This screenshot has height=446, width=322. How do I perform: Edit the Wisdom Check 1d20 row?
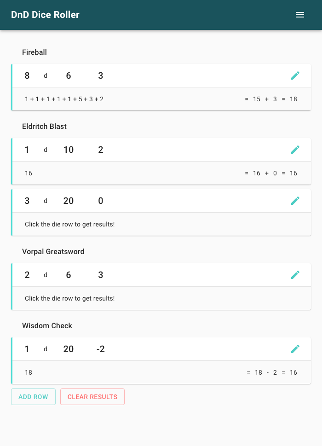295,349
